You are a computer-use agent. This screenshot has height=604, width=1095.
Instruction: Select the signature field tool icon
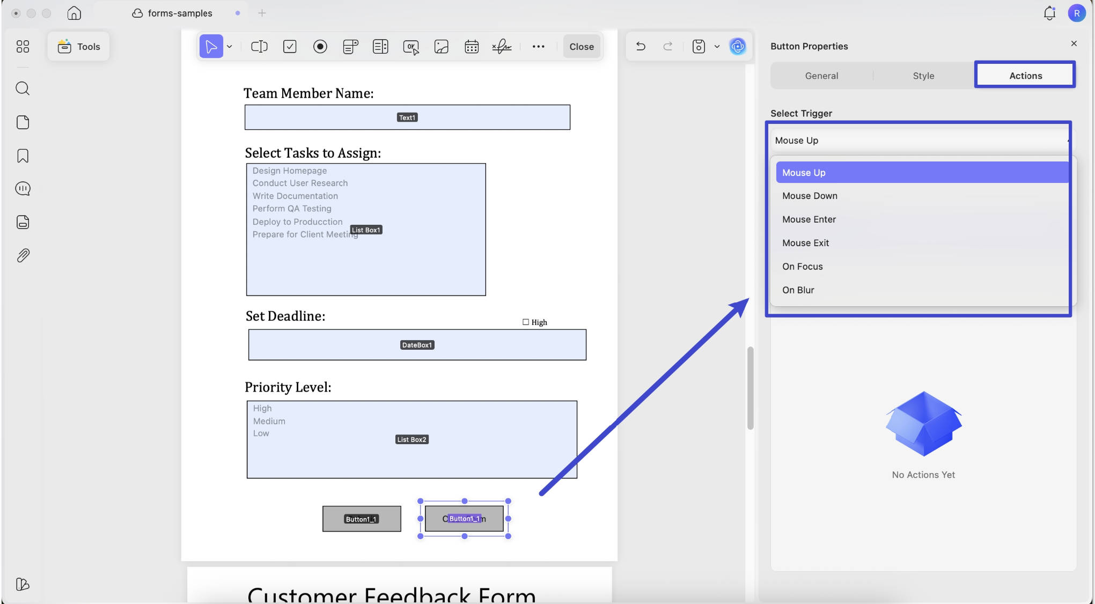coord(502,47)
